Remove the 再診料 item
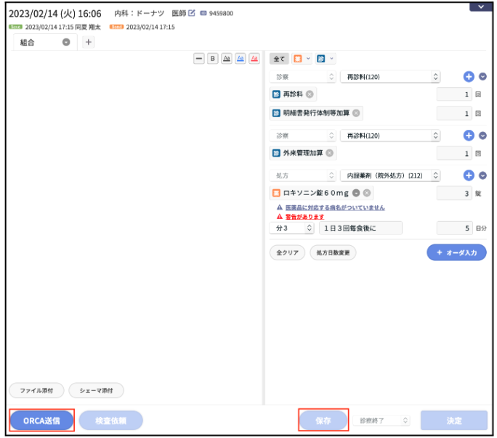This screenshot has width=497, height=438. click(x=310, y=94)
